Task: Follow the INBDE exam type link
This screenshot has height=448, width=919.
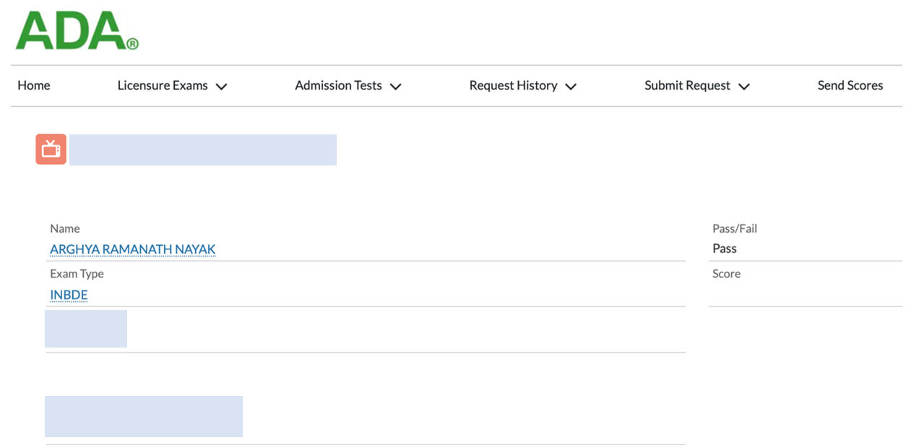Action: point(69,295)
